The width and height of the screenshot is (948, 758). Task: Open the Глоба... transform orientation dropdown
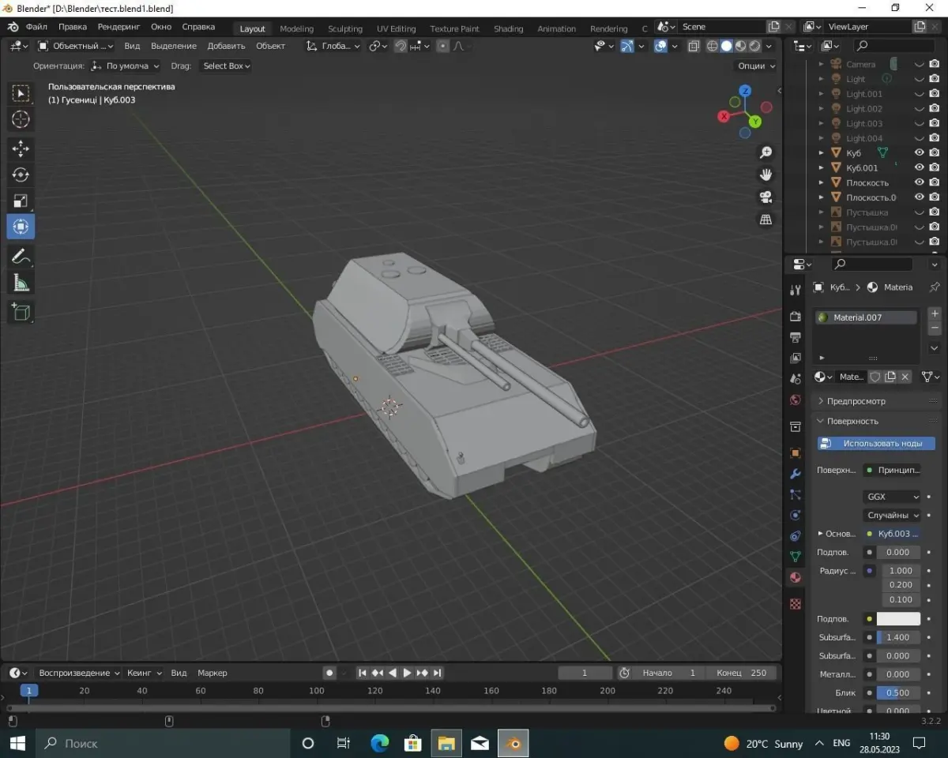tap(334, 46)
